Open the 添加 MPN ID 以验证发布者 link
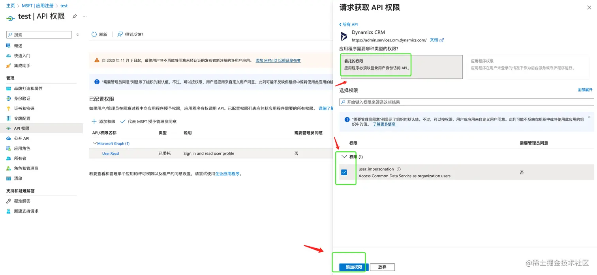Screen dimensions: 597x275 click(278, 61)
